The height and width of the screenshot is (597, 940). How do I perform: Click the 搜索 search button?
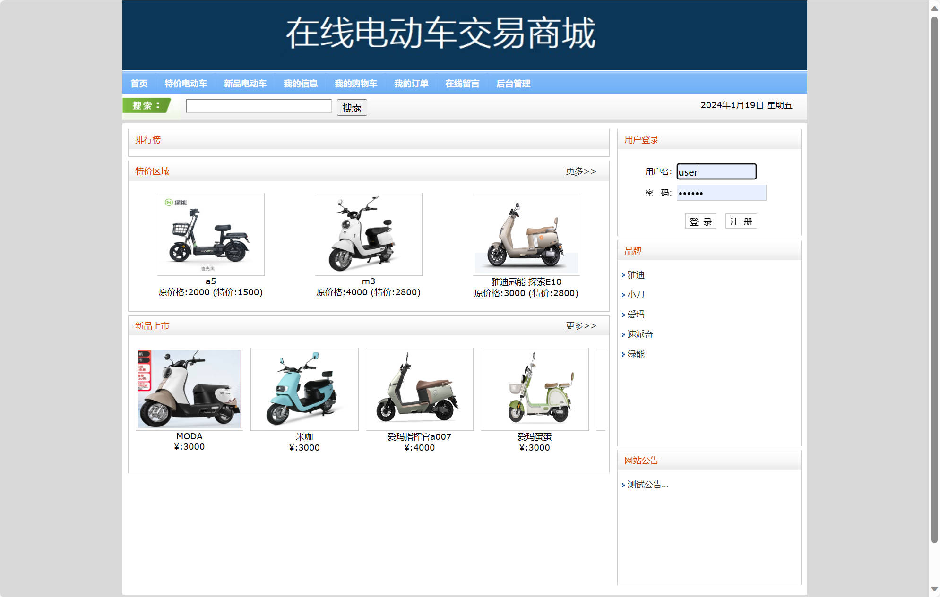352,108
